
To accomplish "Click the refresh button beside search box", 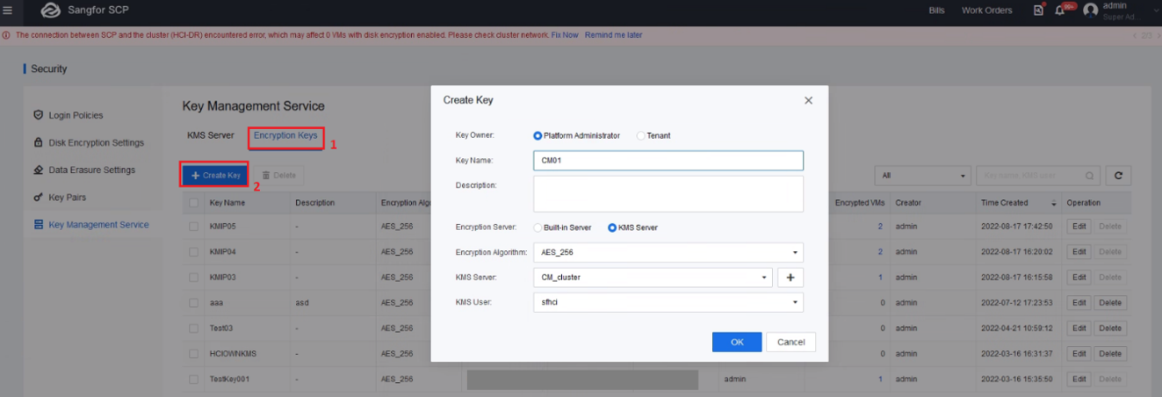I will pyautogui.click(x=1117, y=176).
